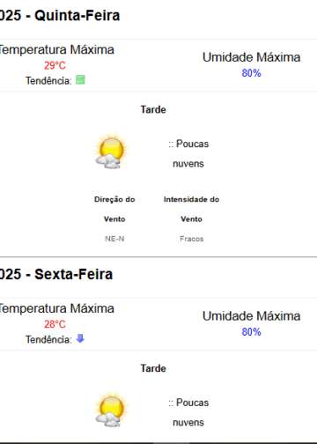This screenshot has height=444, width=317.
Task: Click the Intensidade do Vento header
Action: tap(191, 209)
